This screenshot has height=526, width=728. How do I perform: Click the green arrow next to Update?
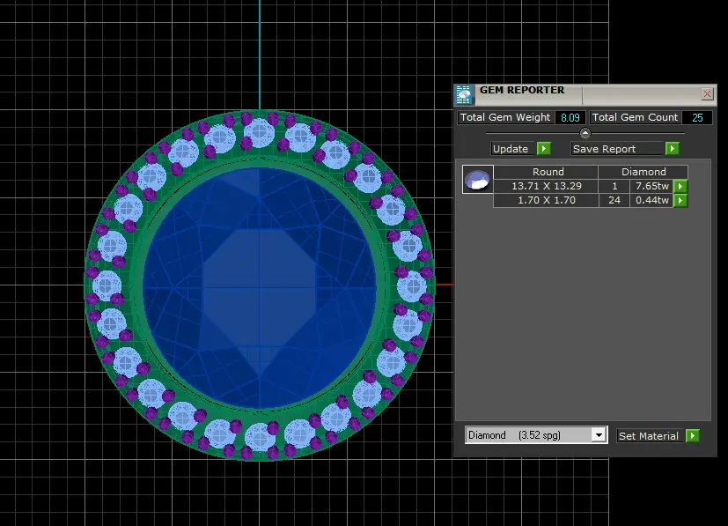coord(544,149)
